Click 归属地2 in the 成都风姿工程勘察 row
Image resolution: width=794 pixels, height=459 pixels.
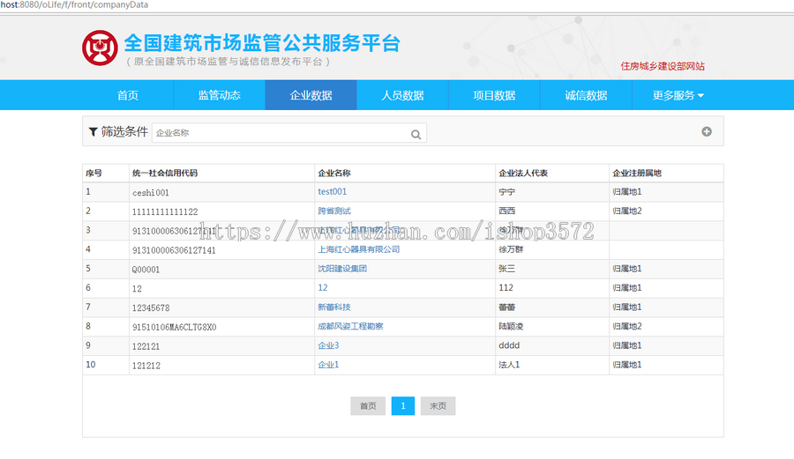(627, 326)
